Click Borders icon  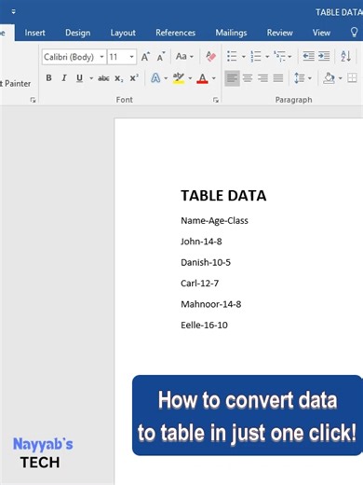click(x=352, y=78)
